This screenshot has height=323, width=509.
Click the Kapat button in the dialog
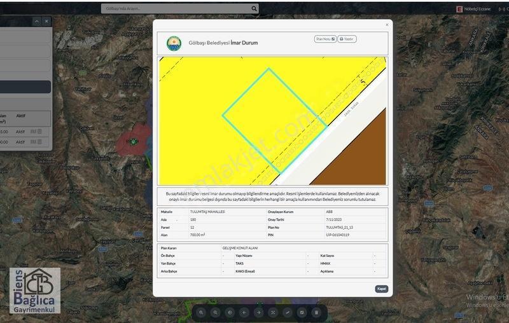381,289
